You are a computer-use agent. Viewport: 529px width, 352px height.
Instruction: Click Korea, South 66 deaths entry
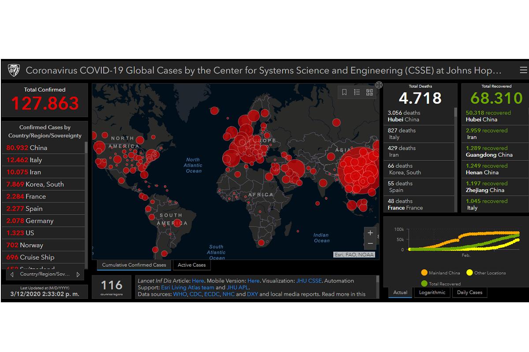pos(419,169)
